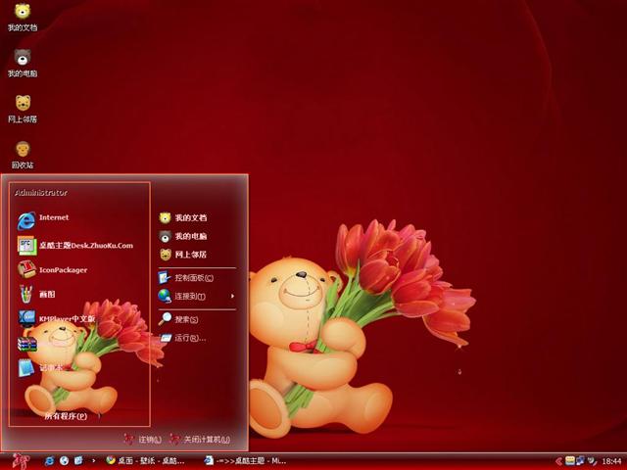Click the Start button on taskbar
627x470 pixels.
click(x=21, y=461)
